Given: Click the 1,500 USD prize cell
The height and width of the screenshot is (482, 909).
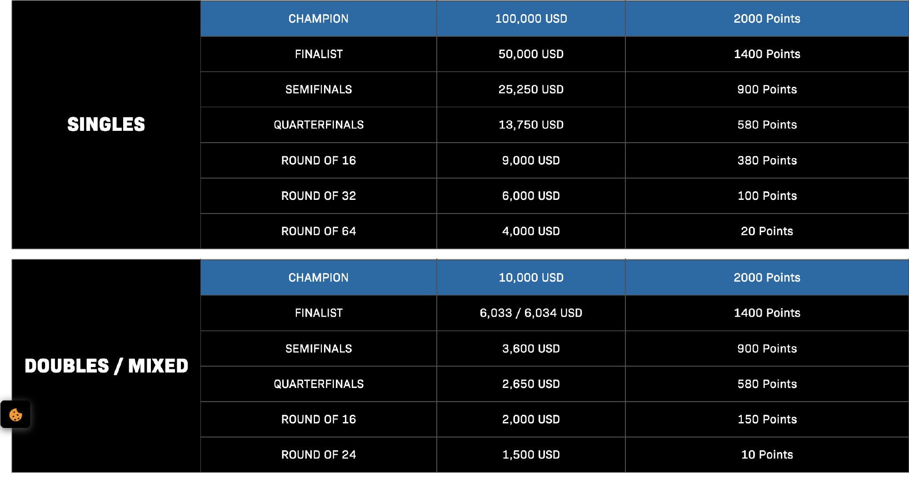Looking at the screenshot, I should pyautogui.click(x=531, y=455).
